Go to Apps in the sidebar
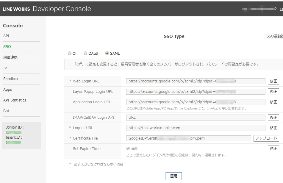 [x=7, y=90]
